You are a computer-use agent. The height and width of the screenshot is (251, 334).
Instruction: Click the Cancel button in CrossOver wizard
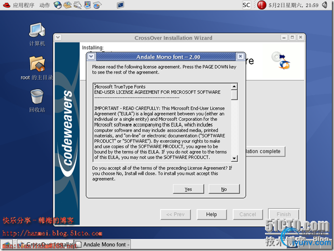point(248,214)
